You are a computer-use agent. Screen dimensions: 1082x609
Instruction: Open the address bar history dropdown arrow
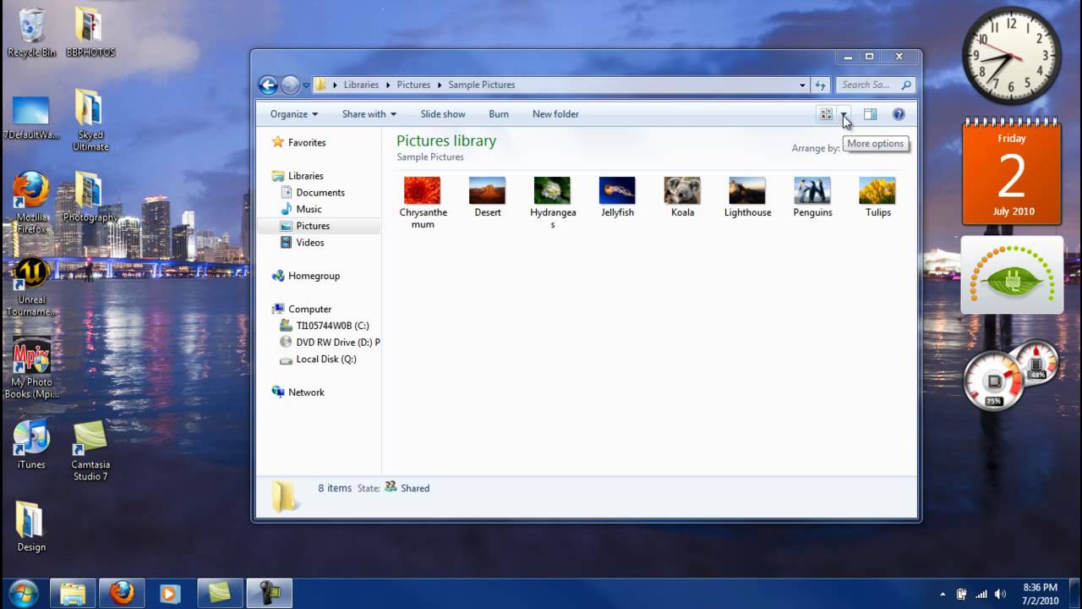pyautogui.click(x=802, y=85)
